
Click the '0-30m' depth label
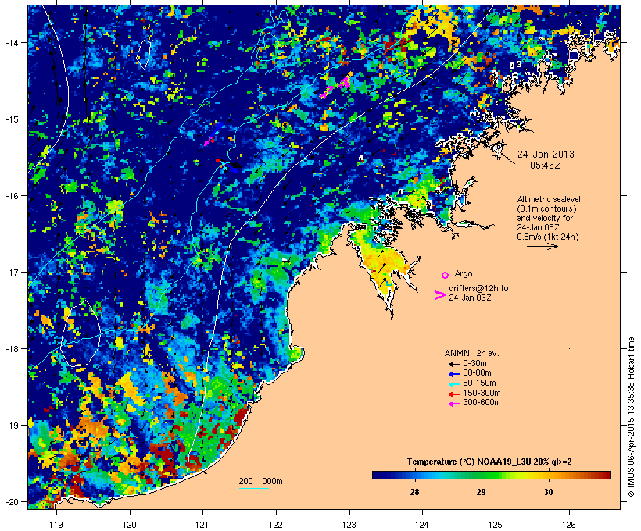[x=474, y=364]
